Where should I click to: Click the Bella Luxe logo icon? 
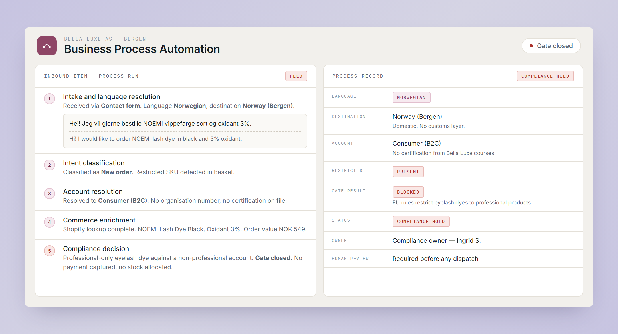47,46
